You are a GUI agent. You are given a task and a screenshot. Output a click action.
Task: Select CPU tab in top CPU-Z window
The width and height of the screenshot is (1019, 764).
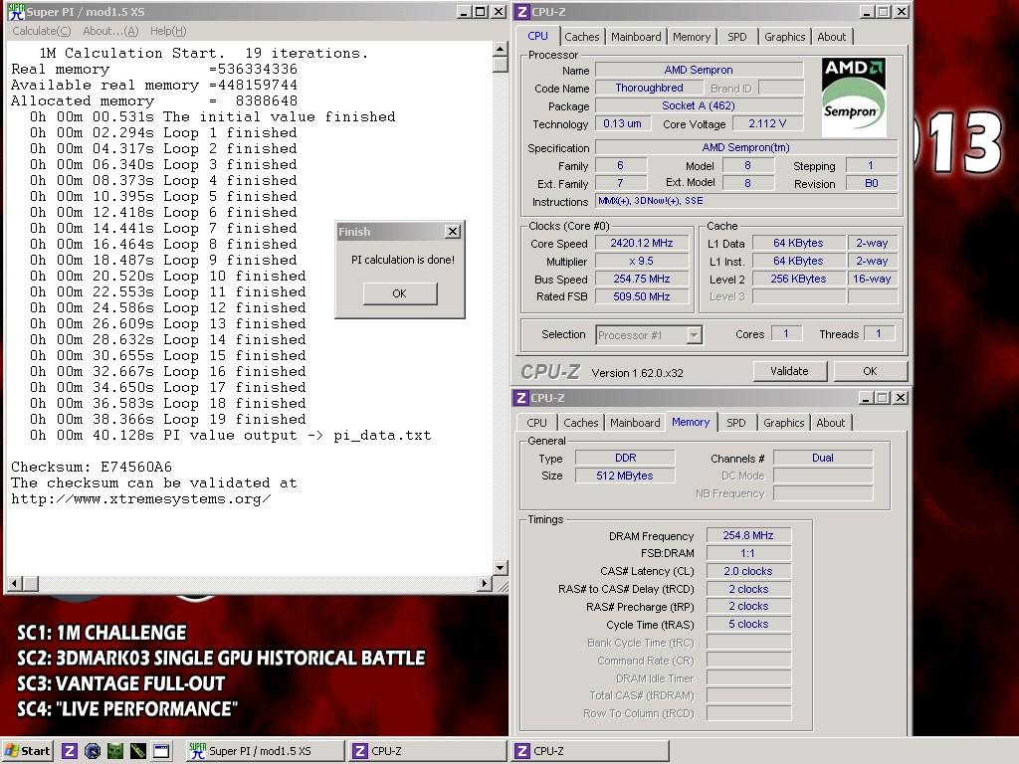click(537, 37)
